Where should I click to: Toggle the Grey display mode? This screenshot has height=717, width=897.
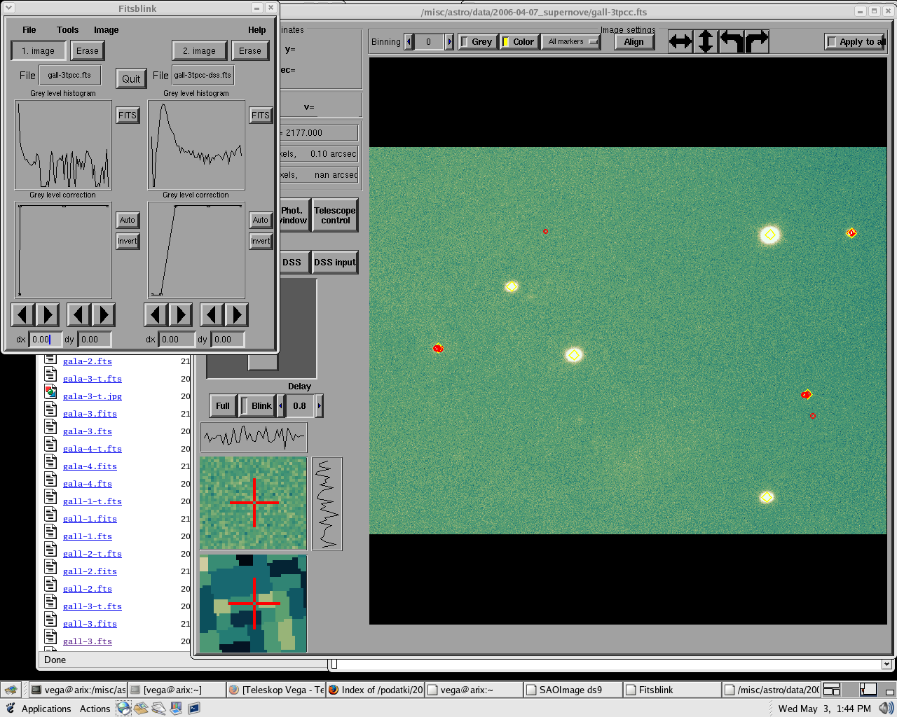(478, 42)
